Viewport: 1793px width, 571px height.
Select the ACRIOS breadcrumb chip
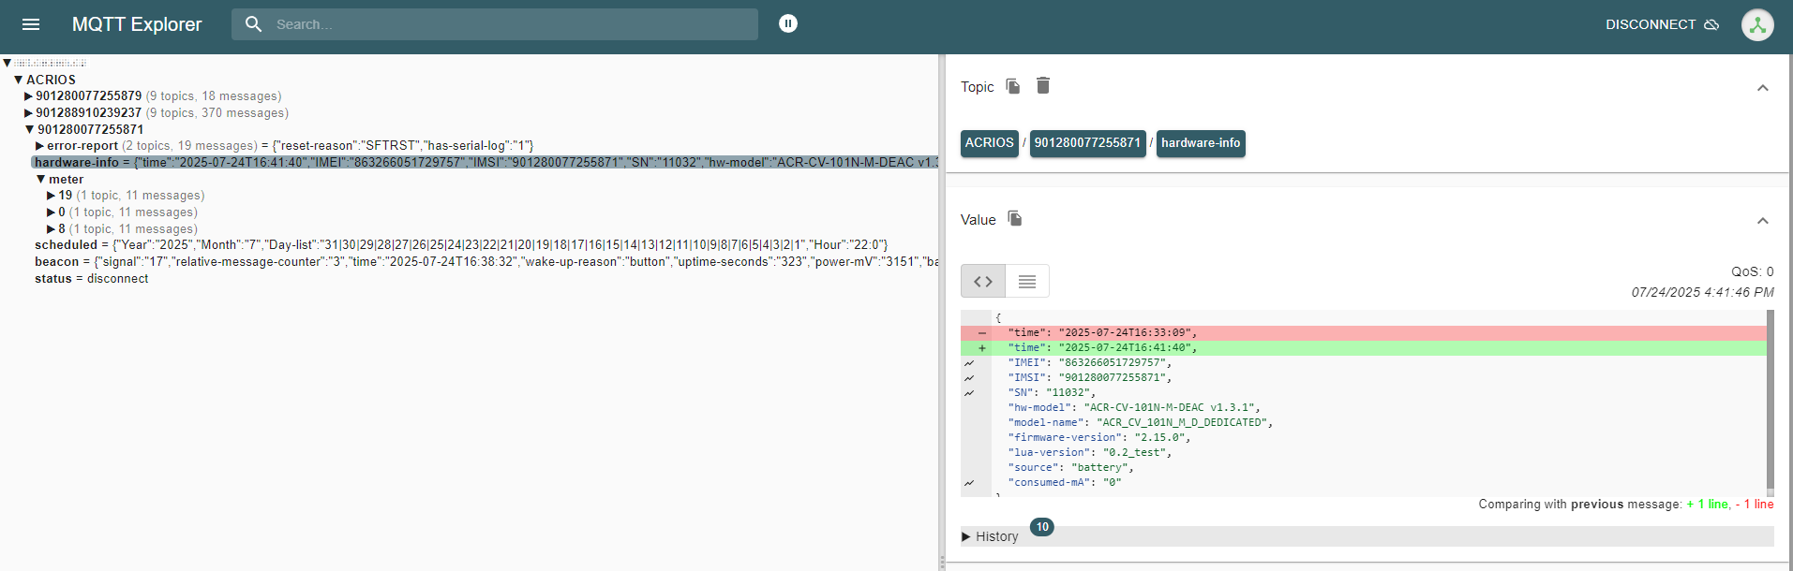(989, 143)
